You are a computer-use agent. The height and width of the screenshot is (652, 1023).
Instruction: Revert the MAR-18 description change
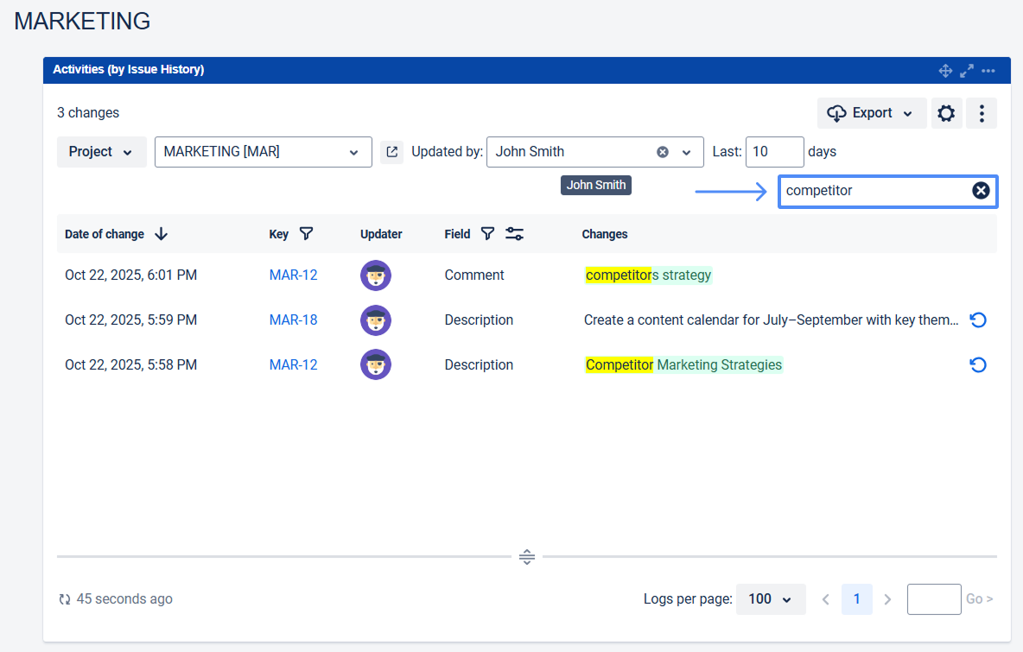(x=978, y=320)
